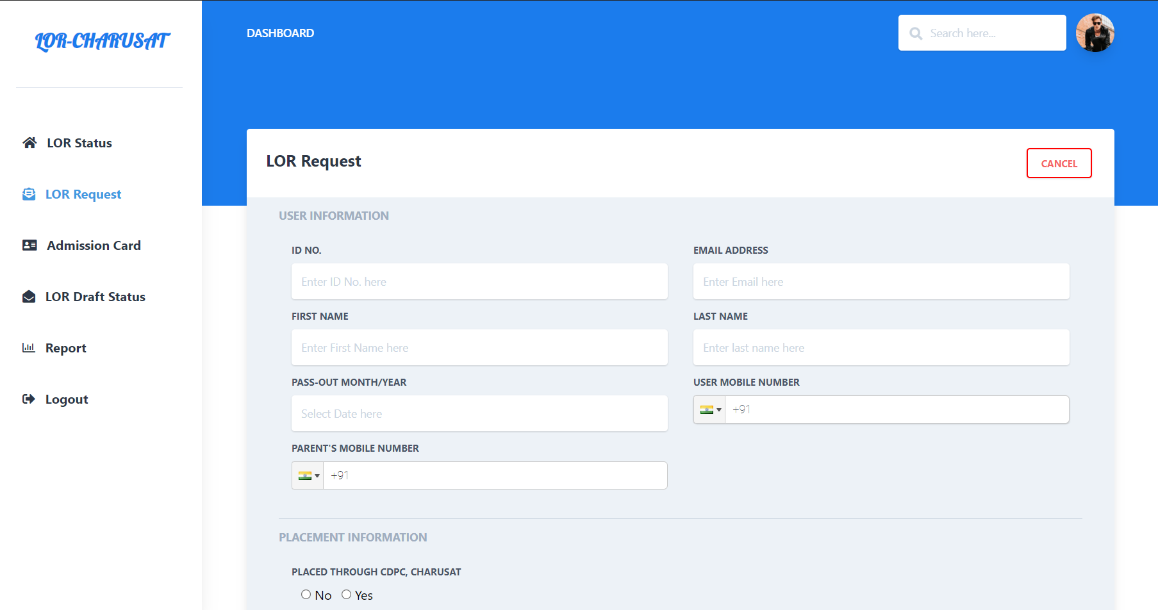Screen dimensions: 1158x610
Task: Open LOR Draft Status menu item
Action: (x=95, y=297)
